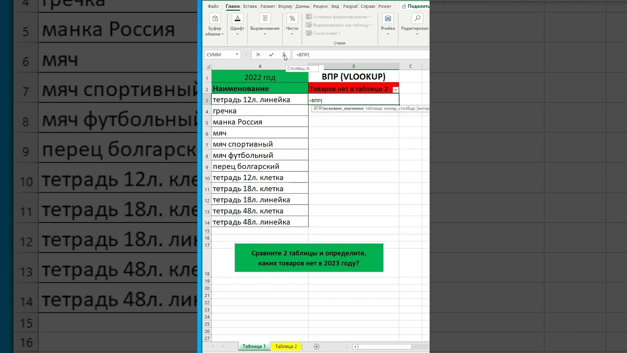Switch to the Данные ribbon tab
The image size is (627, 353).
(x=302, y=6)
